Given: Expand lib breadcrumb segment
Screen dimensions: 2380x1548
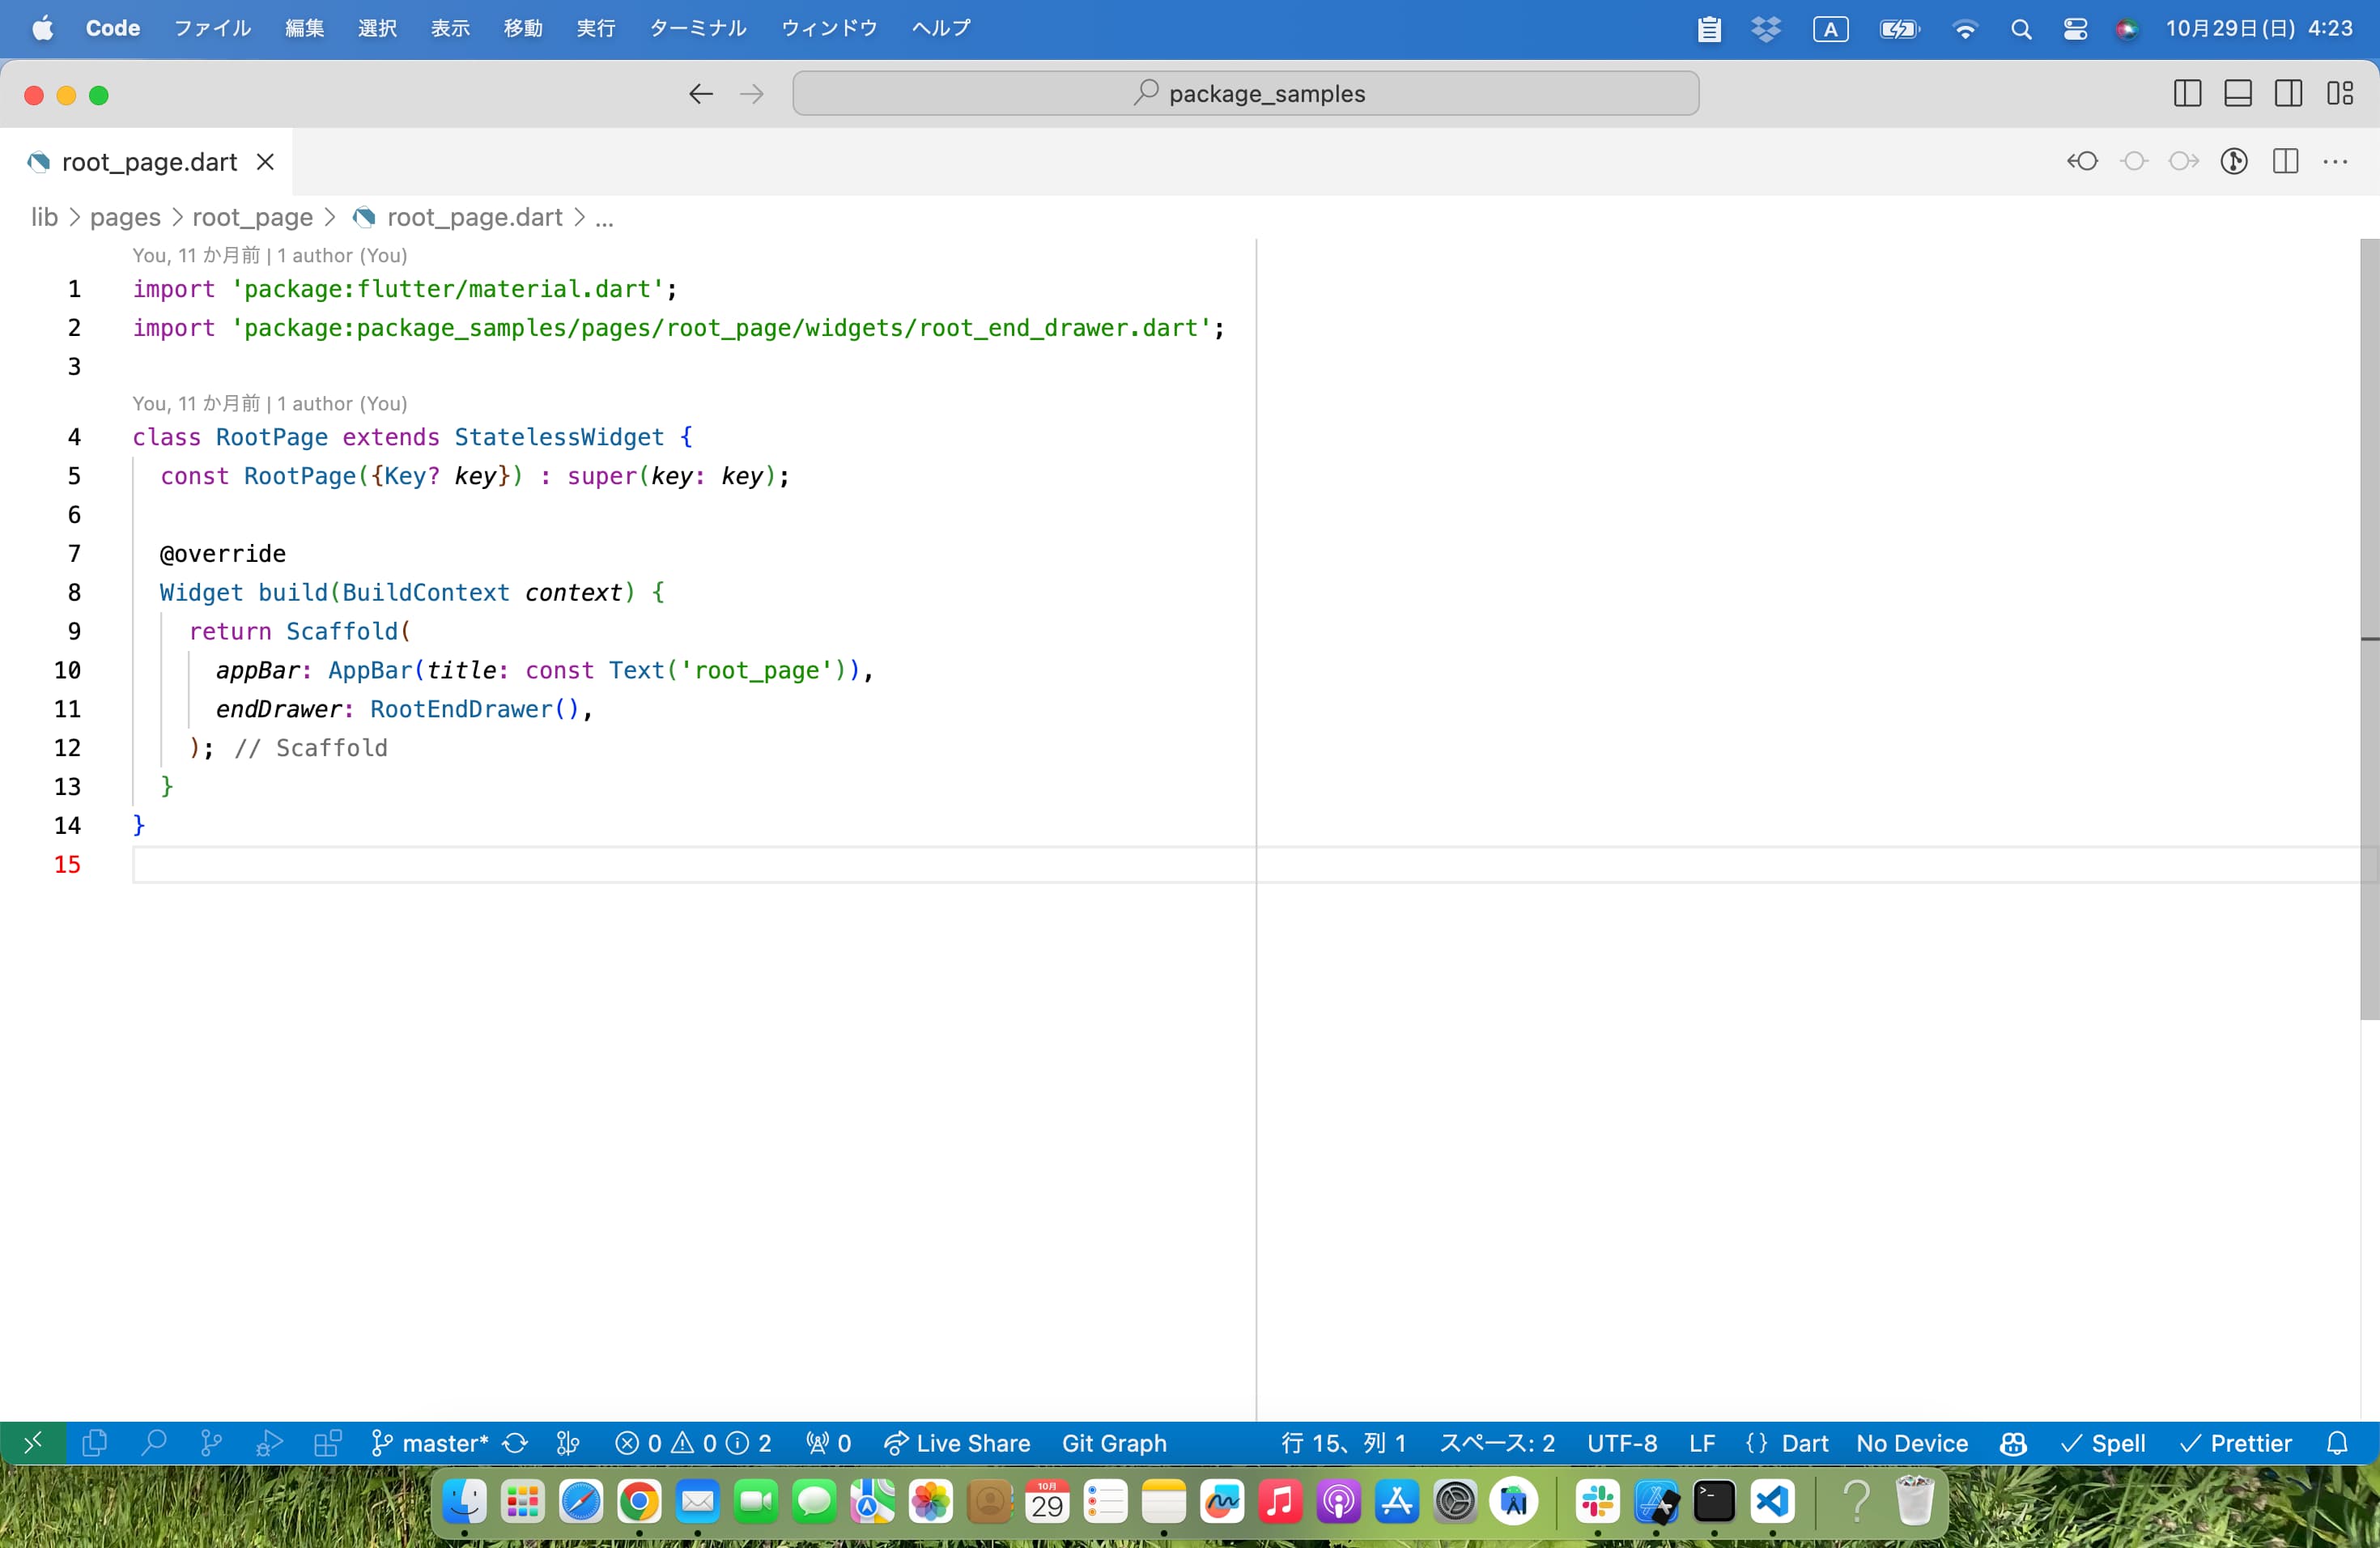Looking at the screenshot, I should point(45,217).
